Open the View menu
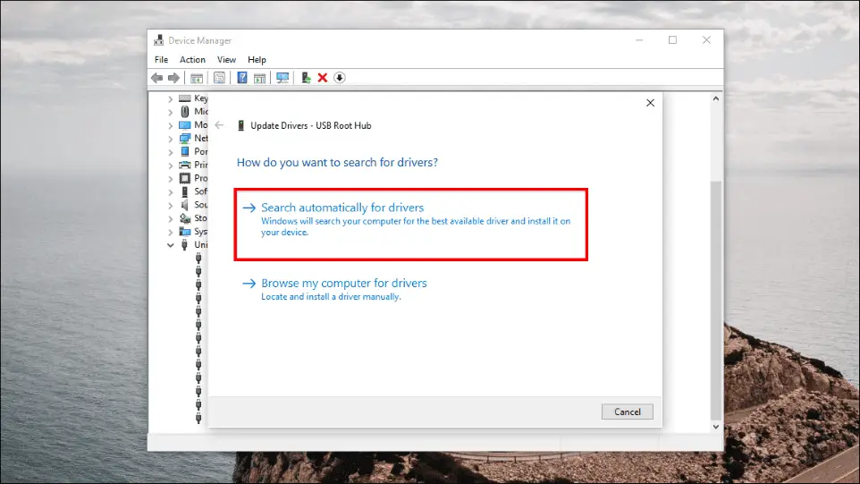The height and width of the screenshot is (484, 860). pyautogui.click(x=226, y=59)
